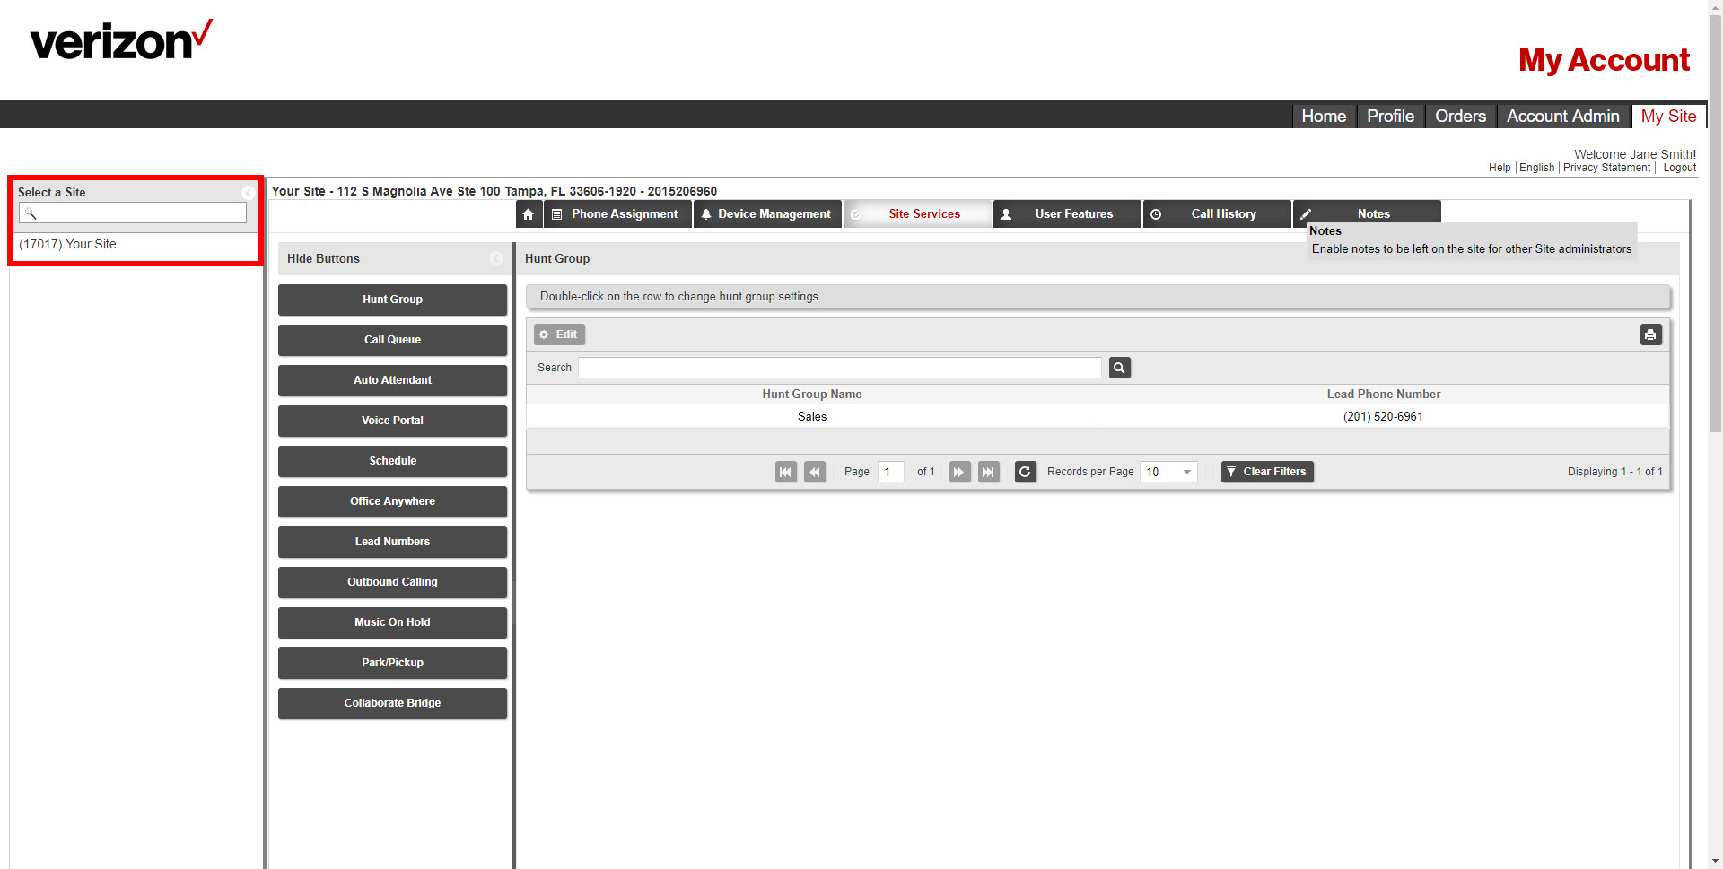Image resolution: width=1723 pixels, height=869 pixels.
Task: Click the Edit hunt group button
Action: (559, 335)
